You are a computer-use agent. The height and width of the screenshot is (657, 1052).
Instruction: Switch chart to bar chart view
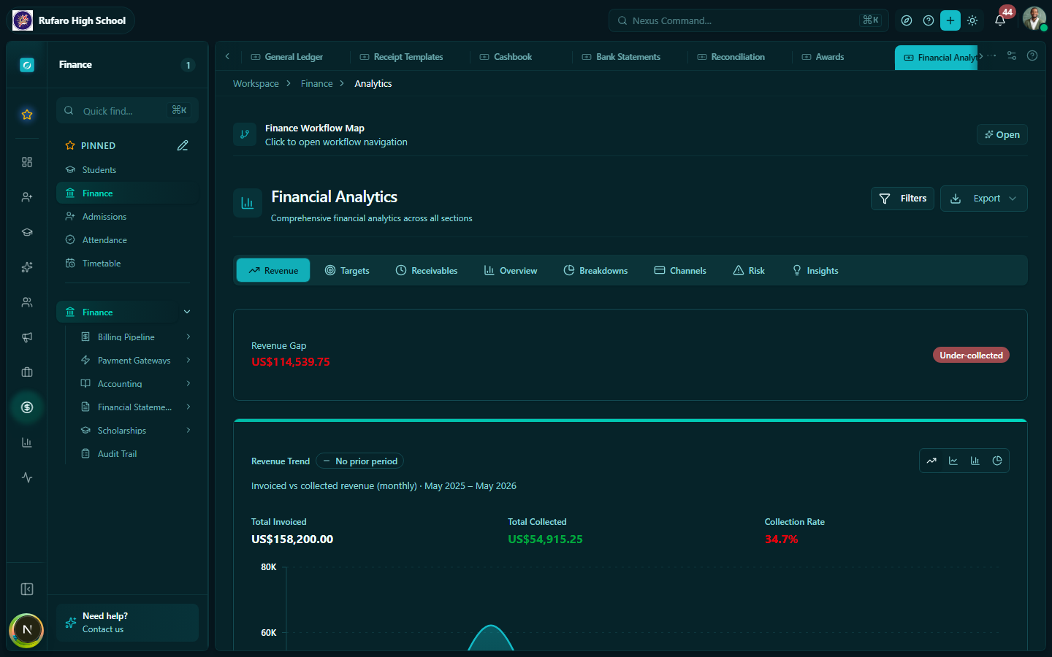975,461
